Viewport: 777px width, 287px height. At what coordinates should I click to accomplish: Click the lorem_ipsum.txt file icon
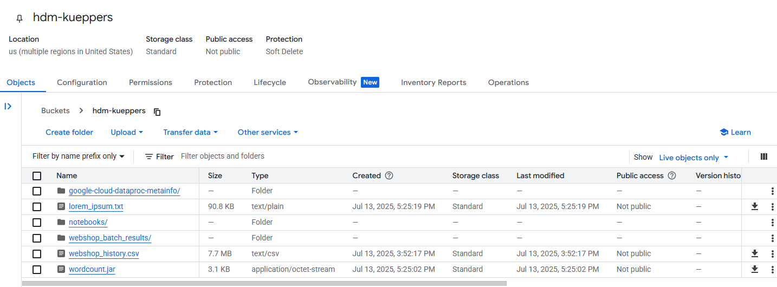click(x=61, y=206)
